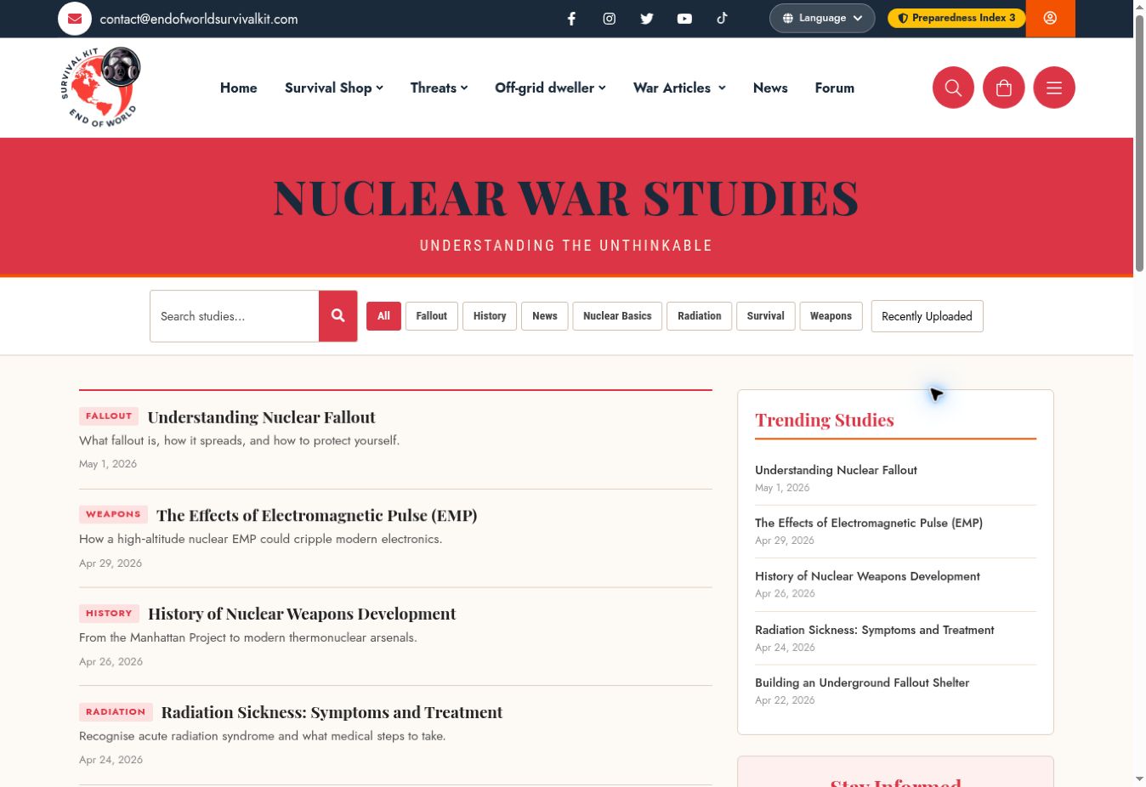Open the TikTok social link
The width and height of the screenshot is (1146, 787).
[x=722, y=18]
